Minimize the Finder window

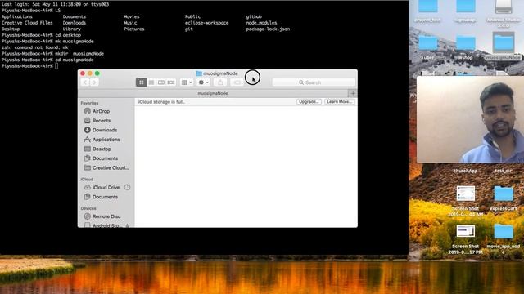pos(90,73)
